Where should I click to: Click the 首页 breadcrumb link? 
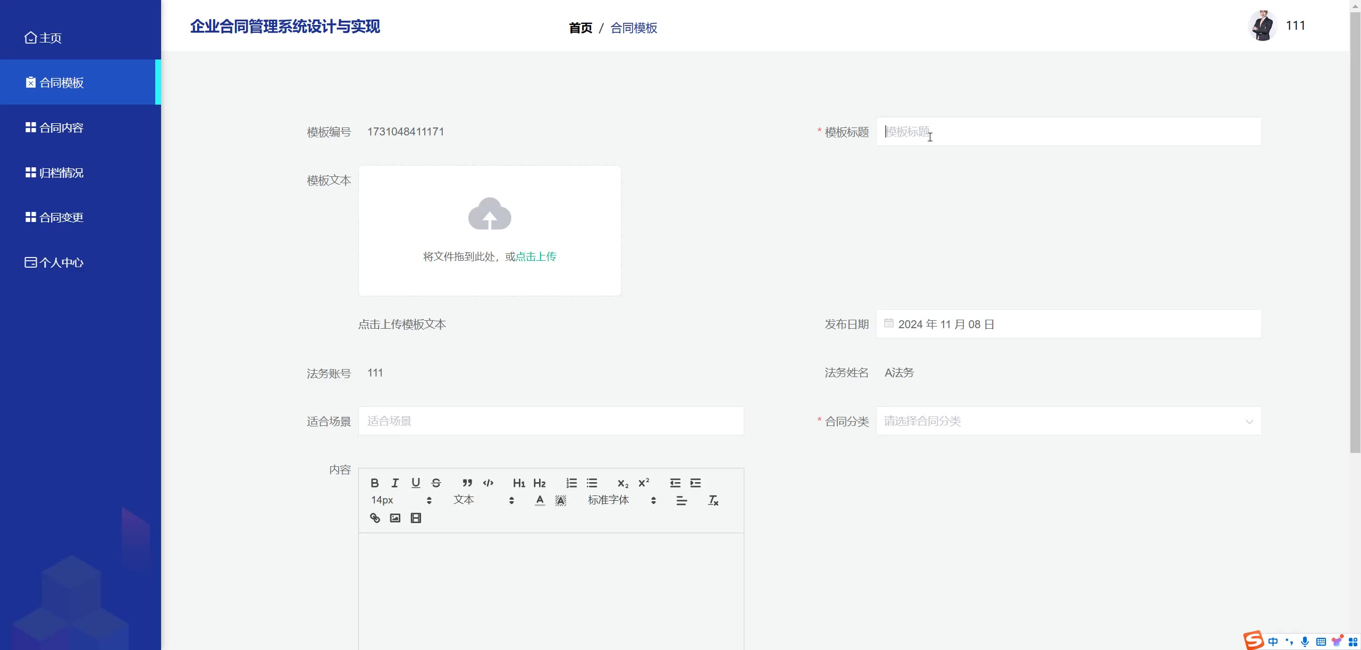tap(581, 28)
